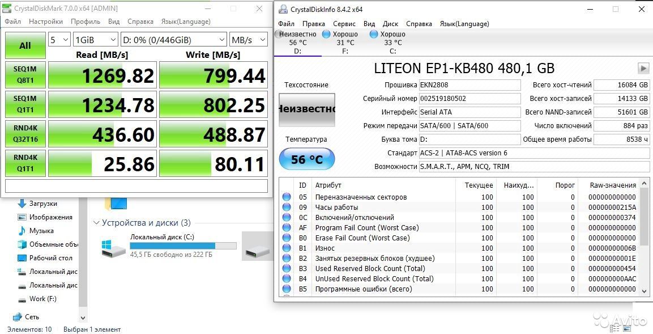
Task: Open Вид menu in CrystalDiskMark
Action: [x=114, y=22]
